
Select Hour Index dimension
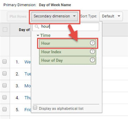pyautogui.click(x=68, y=52)
